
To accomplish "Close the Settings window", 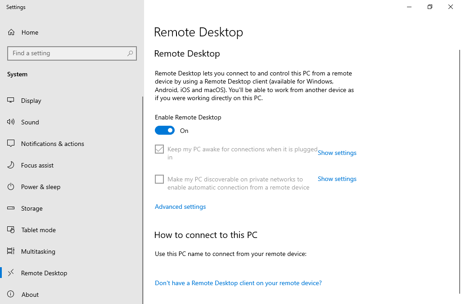I will tap(450, 7).
